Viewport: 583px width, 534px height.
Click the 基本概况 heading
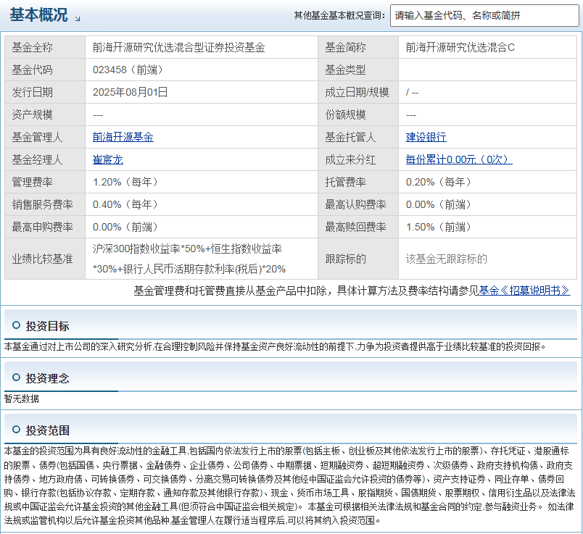[x=38, y=15]
